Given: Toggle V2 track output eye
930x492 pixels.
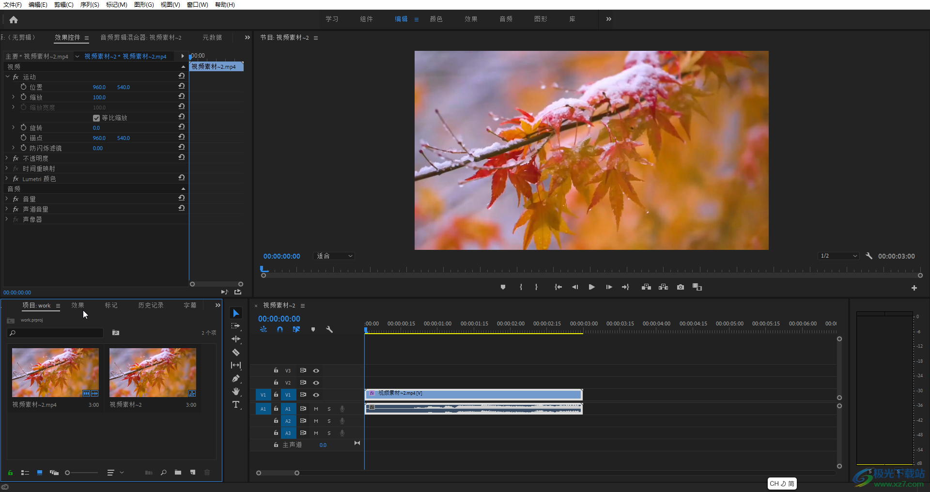Looking at the screenshot, I should [316, 383].
